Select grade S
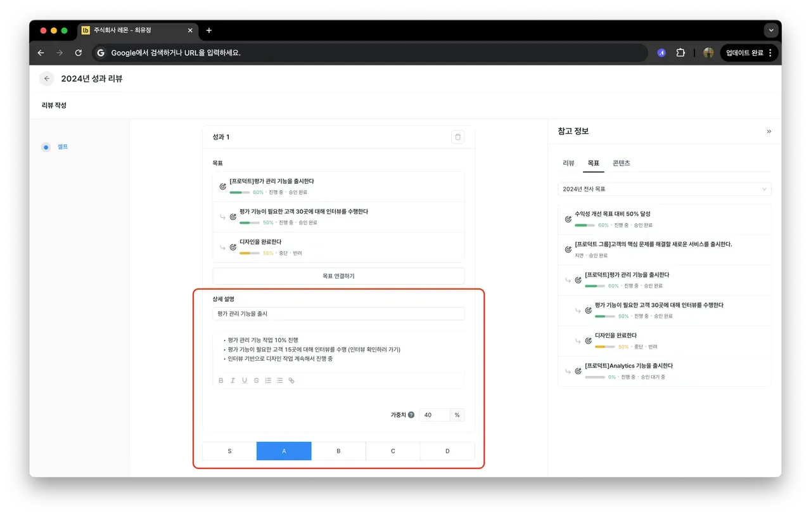 229,451
